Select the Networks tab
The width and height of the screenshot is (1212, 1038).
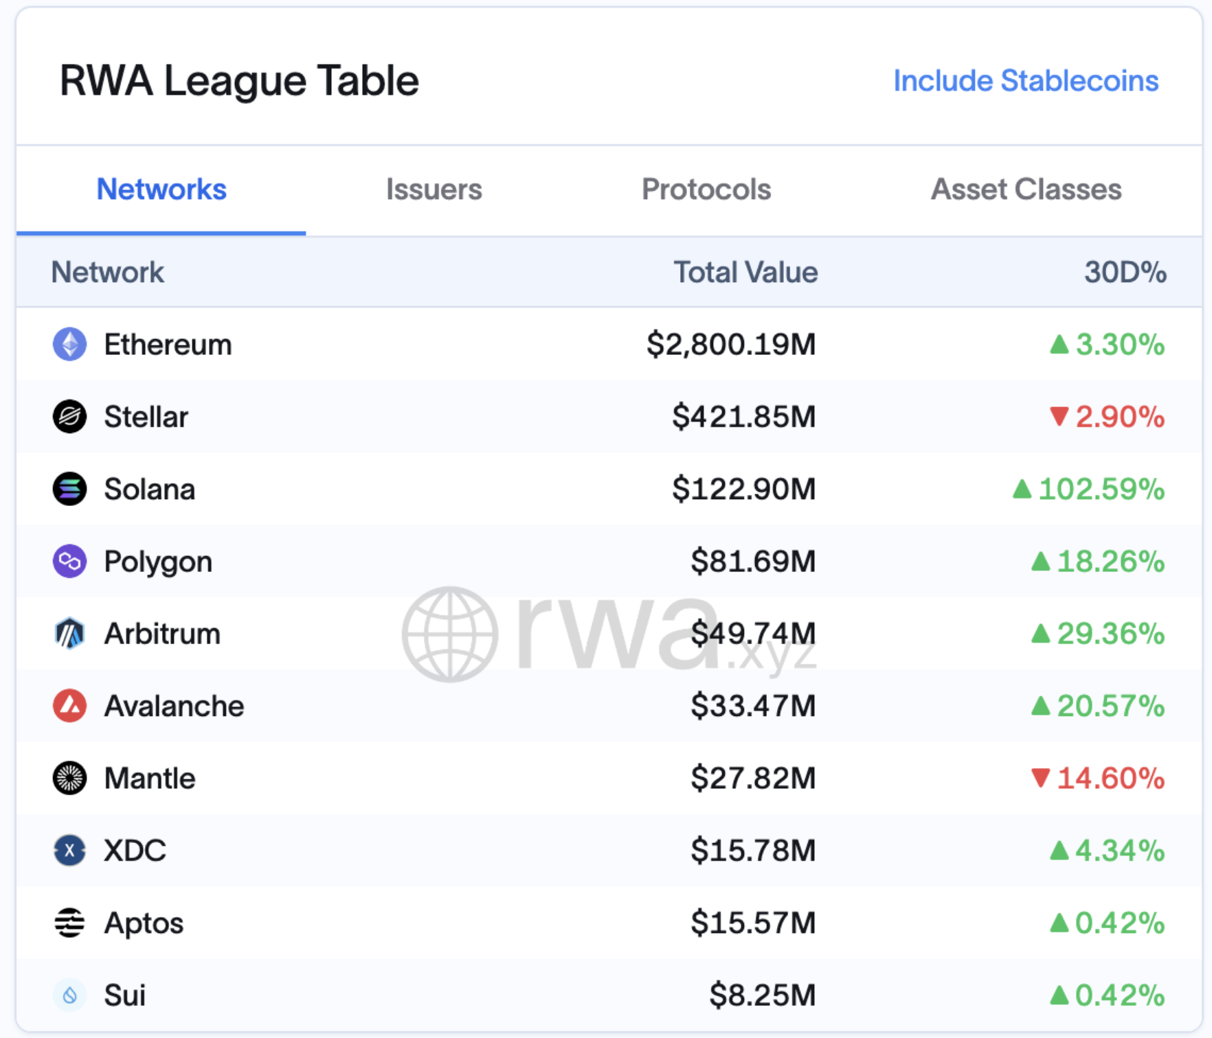tap(161, 189)
